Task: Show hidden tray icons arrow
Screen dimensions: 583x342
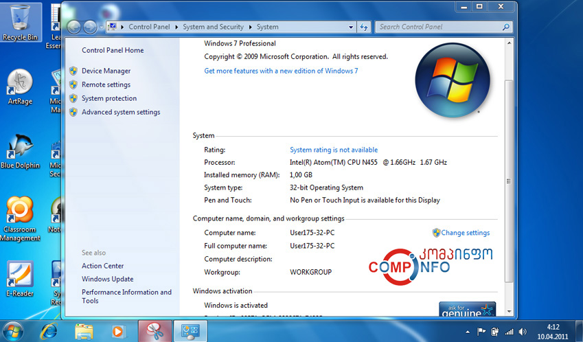Action: pyautogui.click(x=468, y=332)
